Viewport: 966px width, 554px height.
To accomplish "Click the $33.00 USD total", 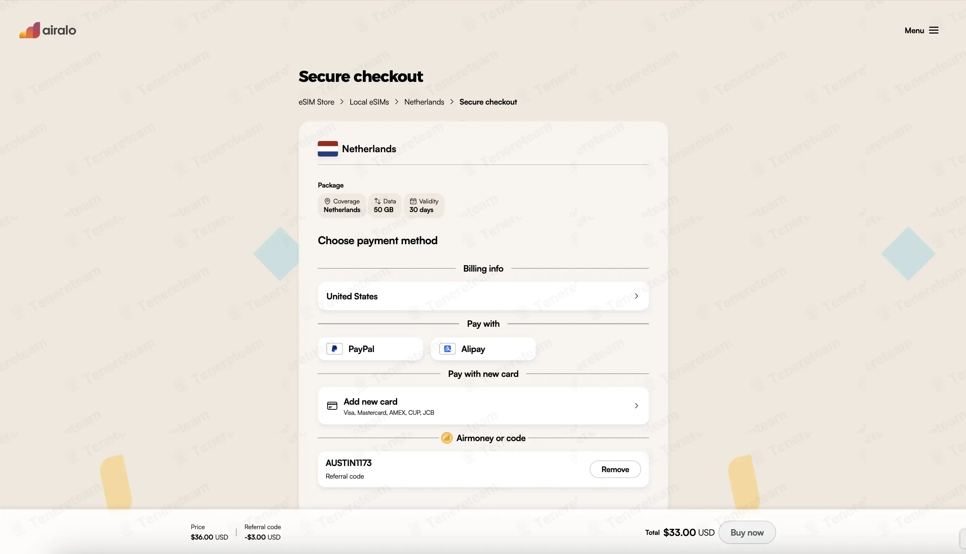I will click(x=689, y=533).
